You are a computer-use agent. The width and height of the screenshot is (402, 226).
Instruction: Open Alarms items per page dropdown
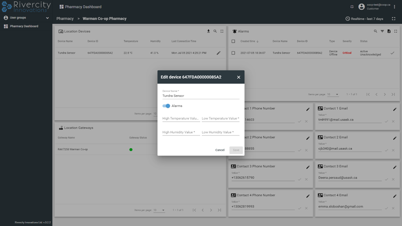click(x=333, y=94)
